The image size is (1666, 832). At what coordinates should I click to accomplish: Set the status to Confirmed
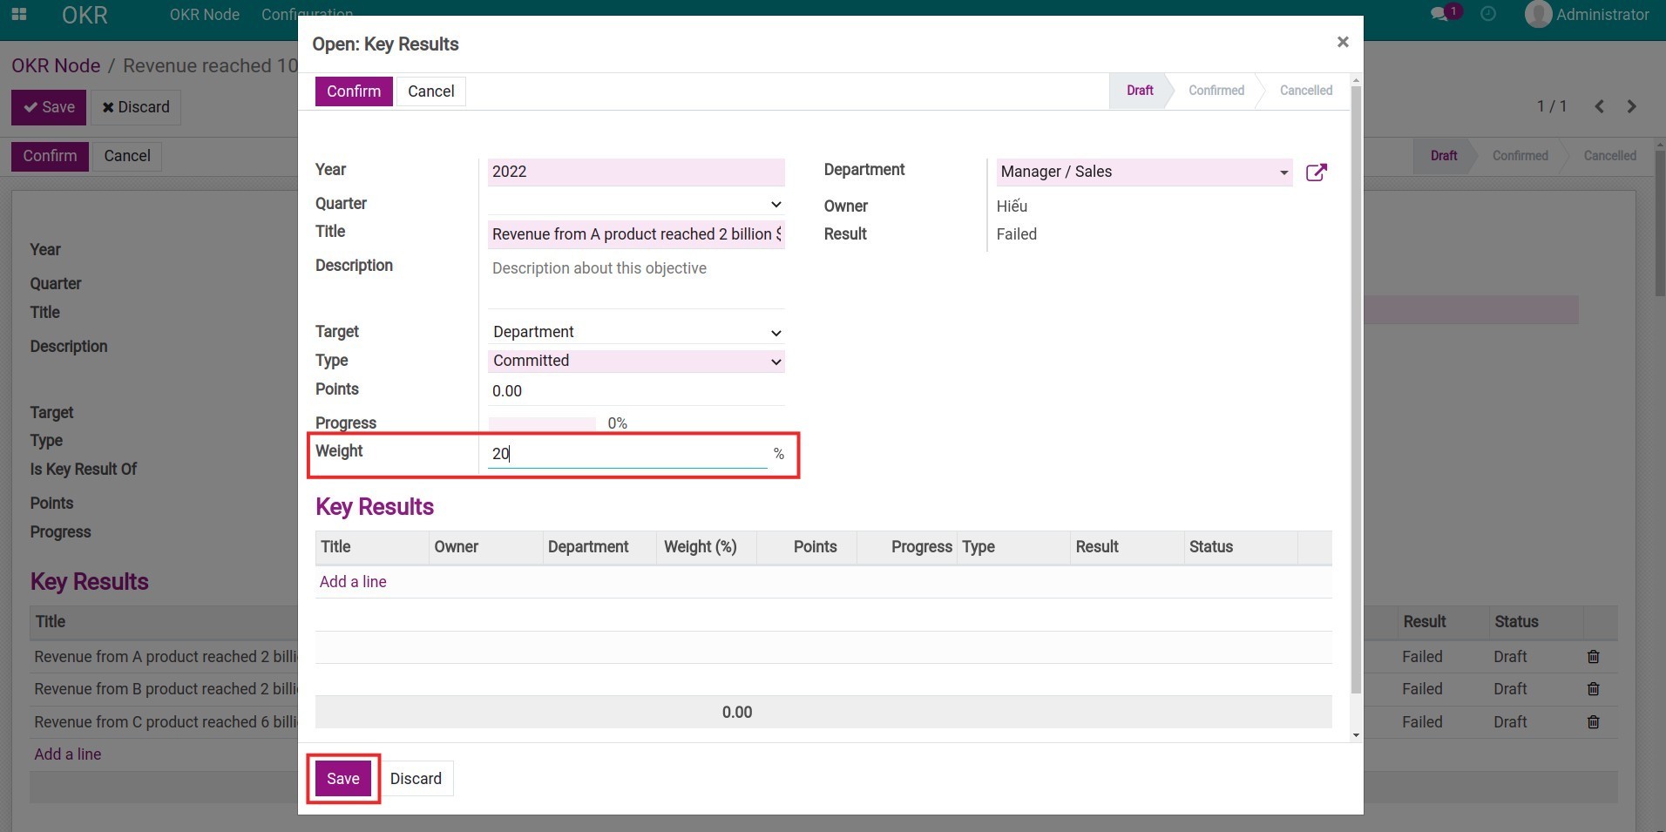(x=1215, y=91)
